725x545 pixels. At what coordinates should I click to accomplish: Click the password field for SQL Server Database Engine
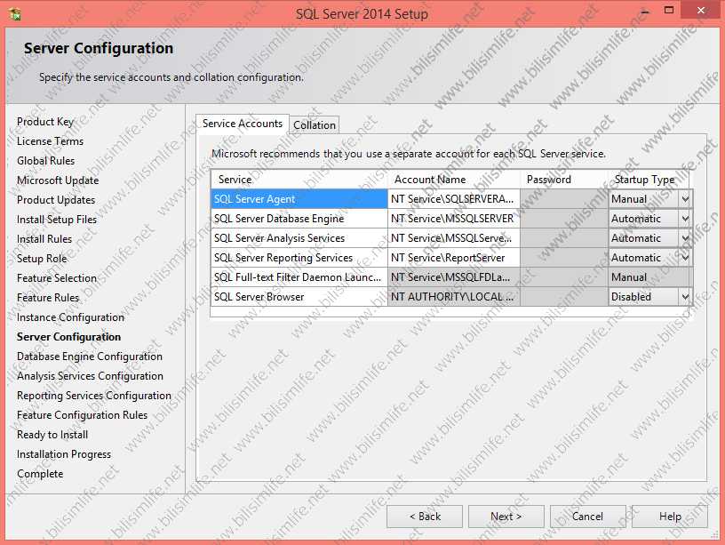[x=564, y=219]
